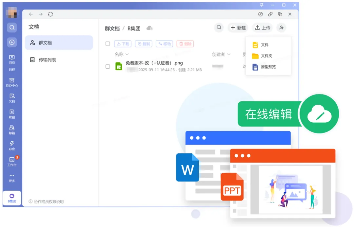Close the inner document panel
Image resolution: width=354 pixels, height=227 pixels.
pyautogui.click(x=290, y=14)
